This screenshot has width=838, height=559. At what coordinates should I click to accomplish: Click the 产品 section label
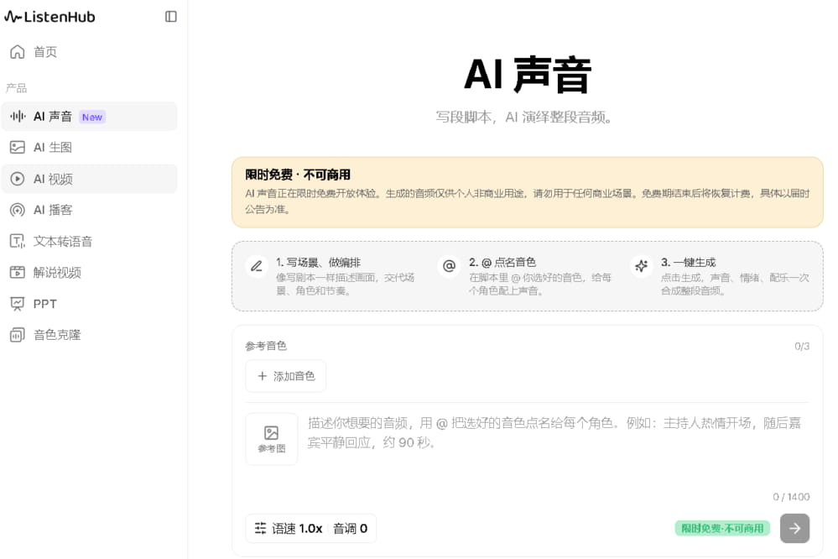click(x=16, y=88)
